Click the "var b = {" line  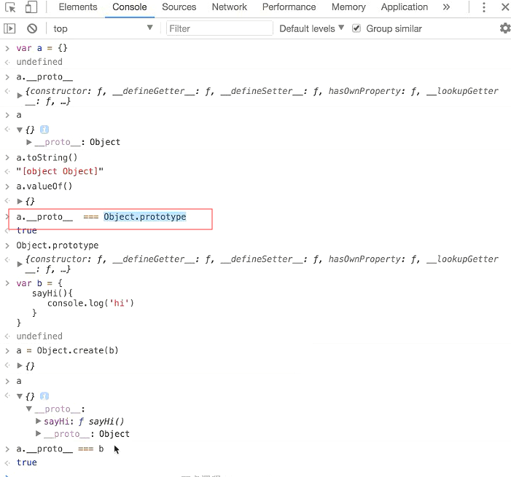(39, 283)
